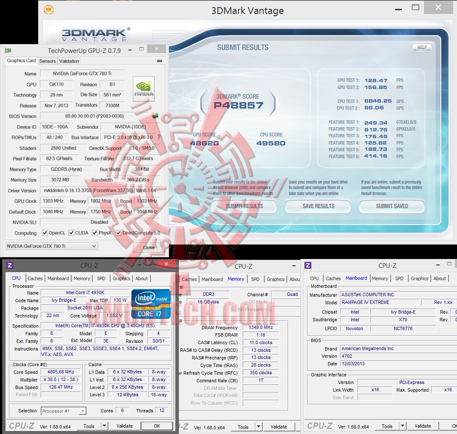The height and width of the screenshot is (434, 457).
Task: Click the 3DMark Vantage logo
Action: [x=96, y=35]
